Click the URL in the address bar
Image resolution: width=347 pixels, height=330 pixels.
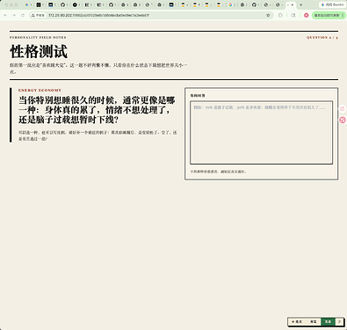pyautogui.click(x=98, y=15)
